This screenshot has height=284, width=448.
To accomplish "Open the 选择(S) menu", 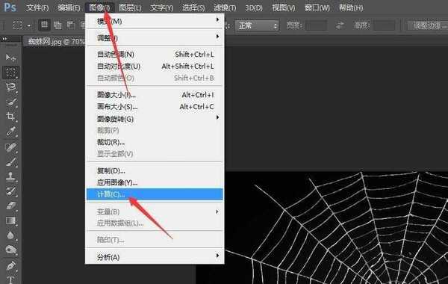I will pyautogui.click(x=193, y=7).
